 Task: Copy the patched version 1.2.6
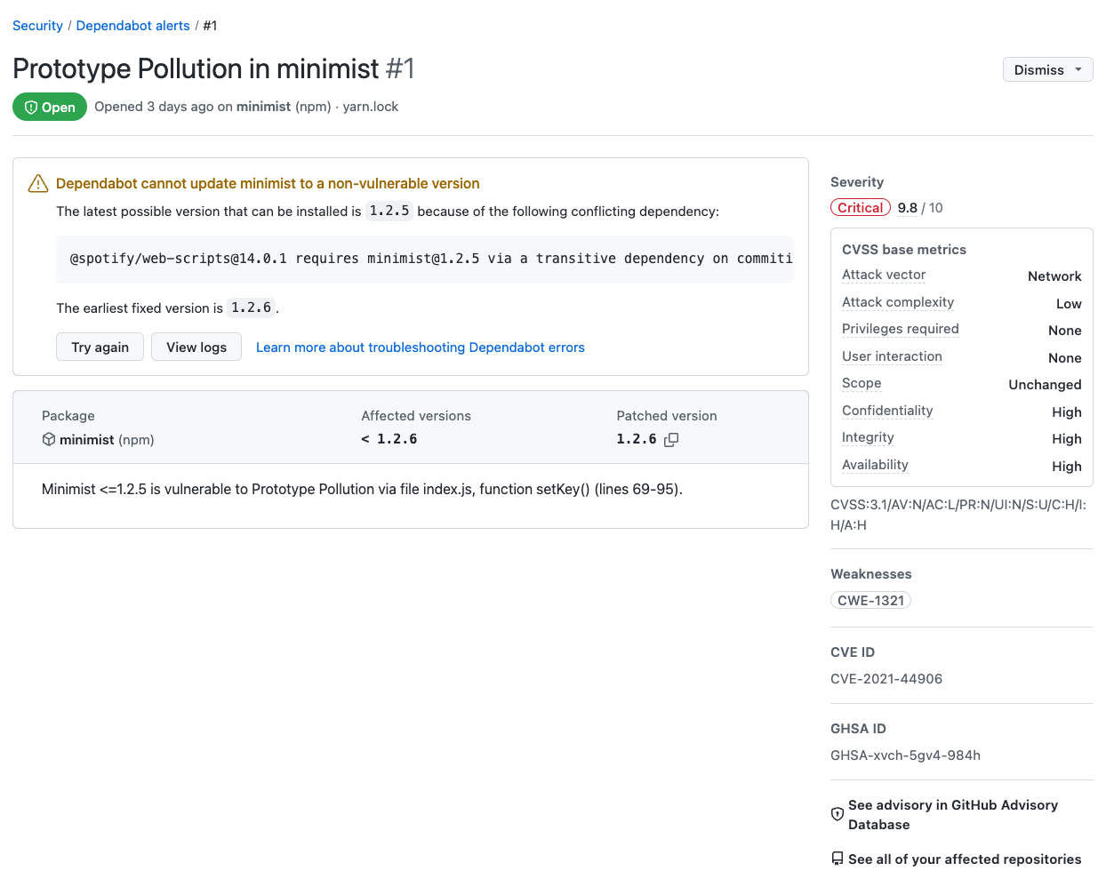(x=672, y=439)
